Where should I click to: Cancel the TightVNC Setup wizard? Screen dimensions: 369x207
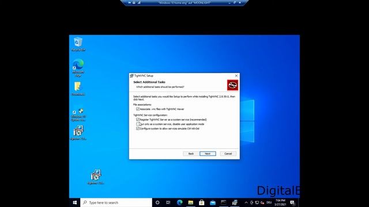pos(228,154)
